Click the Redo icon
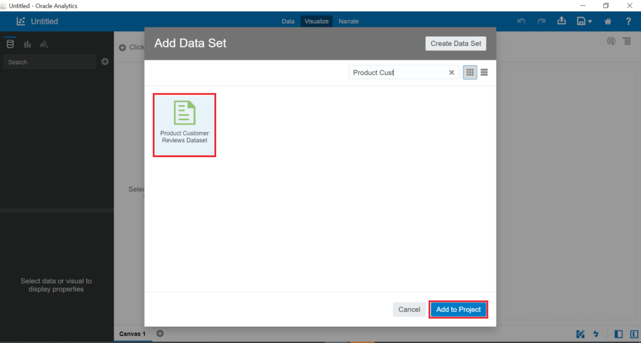The image size is (641, 343). pos(541,21)
